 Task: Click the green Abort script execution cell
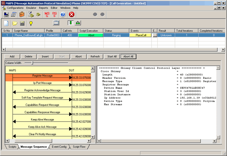(x=91, y=35)
